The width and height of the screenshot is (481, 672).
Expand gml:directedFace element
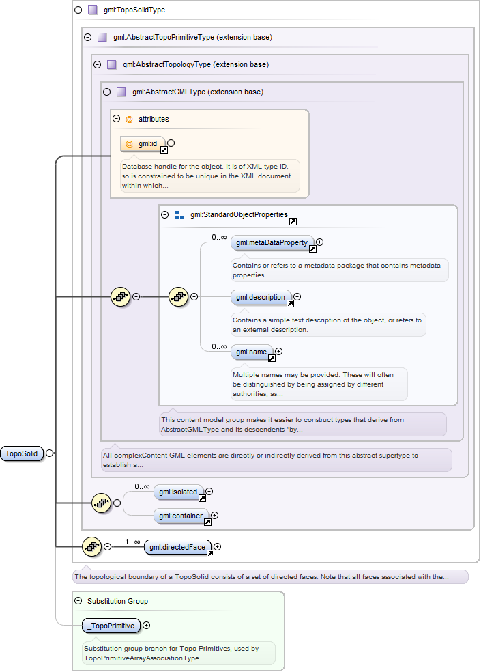218,547
